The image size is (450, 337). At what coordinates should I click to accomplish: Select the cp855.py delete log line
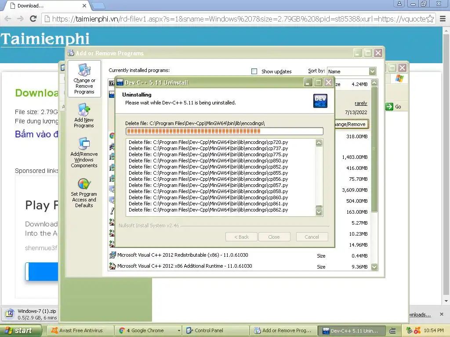[208, 173]
